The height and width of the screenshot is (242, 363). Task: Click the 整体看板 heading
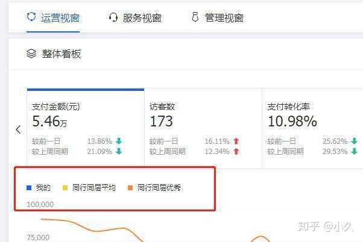point(62,54)
